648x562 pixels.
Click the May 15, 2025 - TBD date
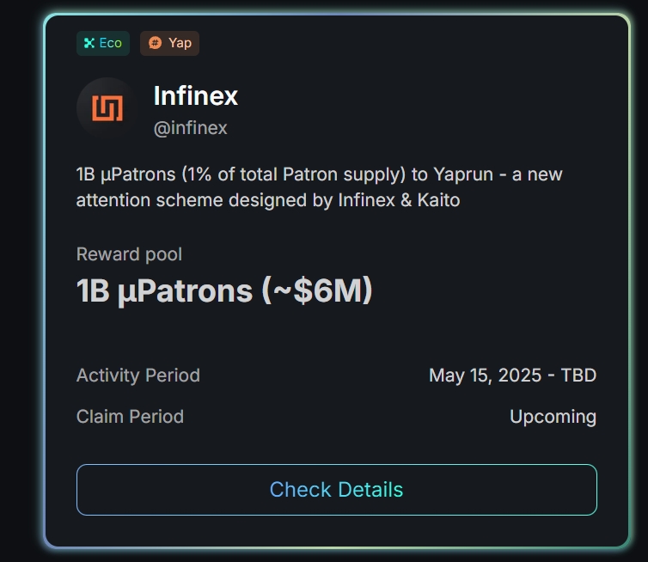(512, 376)
